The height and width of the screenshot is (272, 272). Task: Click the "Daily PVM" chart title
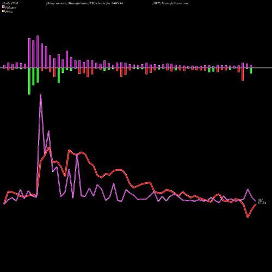[11, 3]
